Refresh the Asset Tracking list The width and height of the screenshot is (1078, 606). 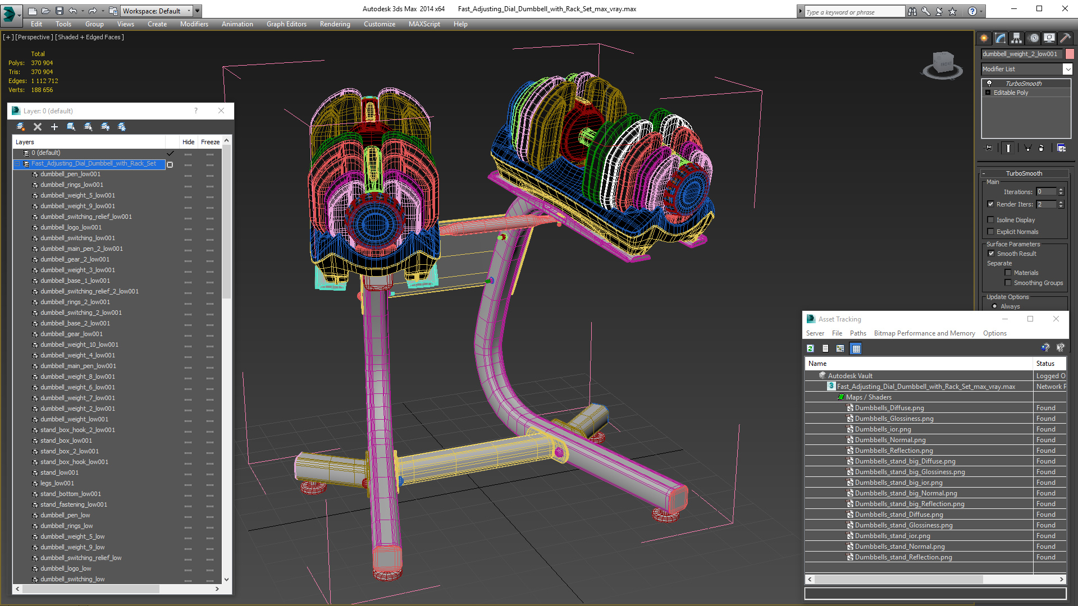[810, 348]
